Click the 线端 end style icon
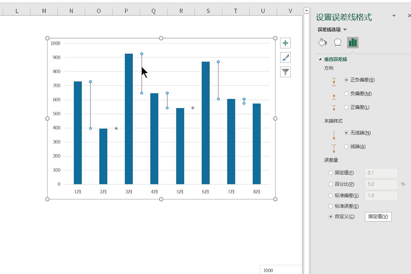Viewport: 411px width, 274px height. click(x=334, y=148)
